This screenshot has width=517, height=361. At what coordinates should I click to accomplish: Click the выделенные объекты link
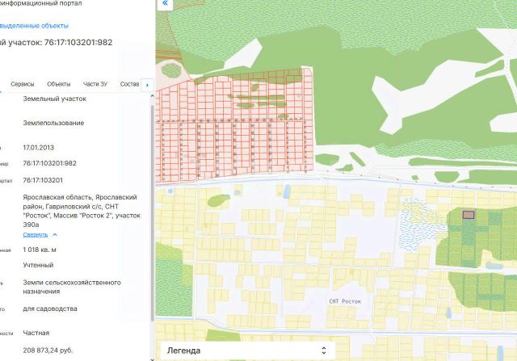(34, 26)
